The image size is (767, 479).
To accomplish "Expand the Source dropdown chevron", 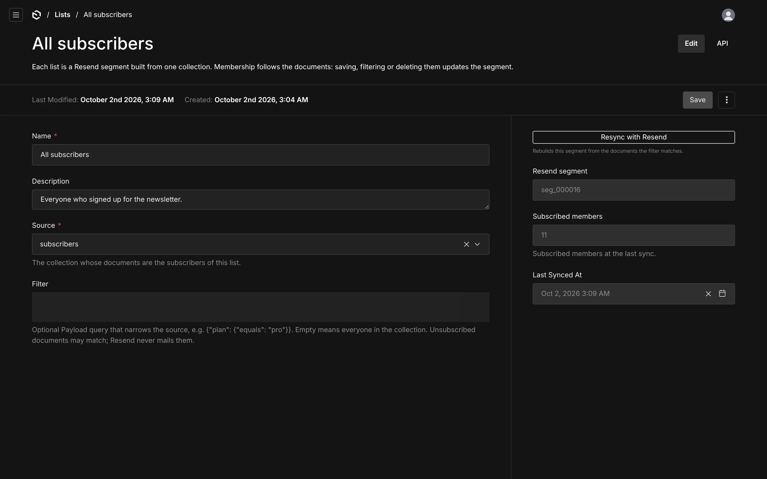I will pos(477,244).
